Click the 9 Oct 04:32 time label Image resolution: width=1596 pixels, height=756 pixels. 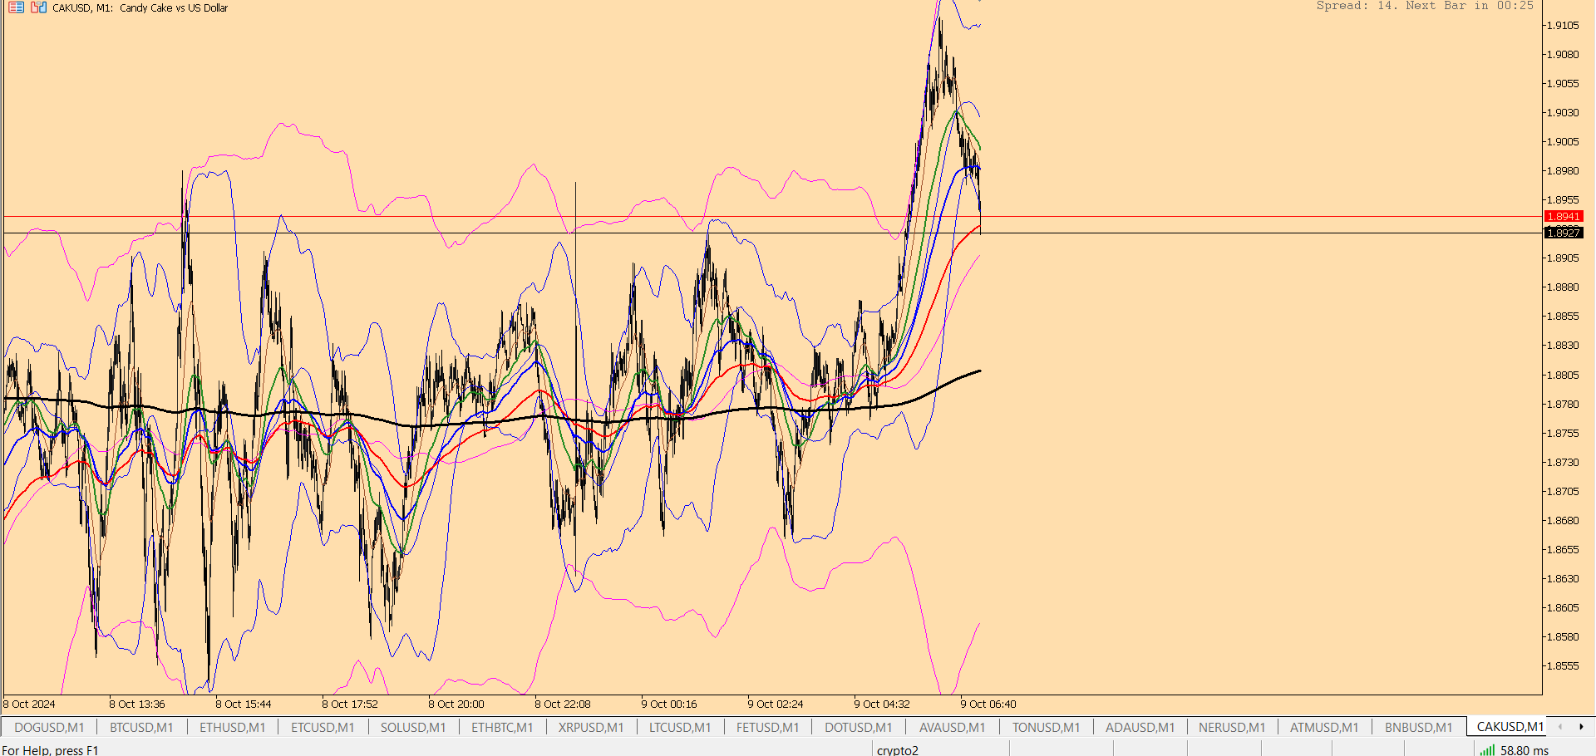882,704
